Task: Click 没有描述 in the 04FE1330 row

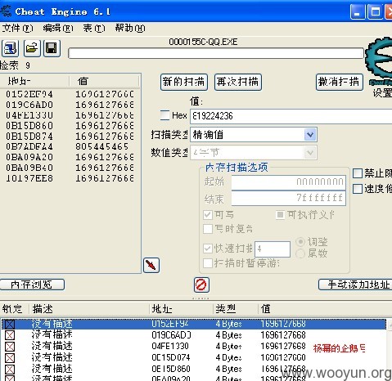Action: click(52, 346)
